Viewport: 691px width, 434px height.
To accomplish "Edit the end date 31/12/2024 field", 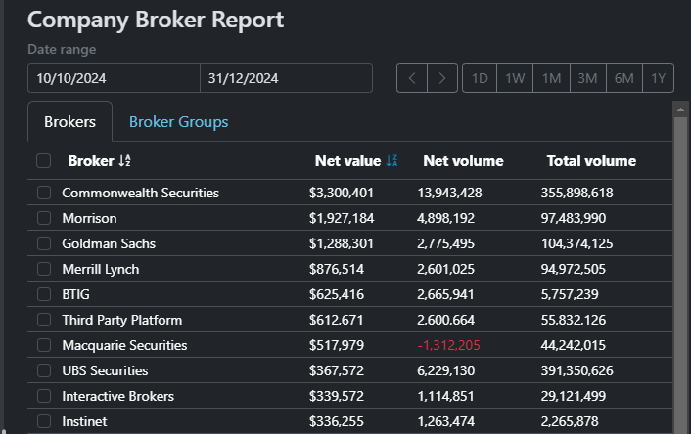I will 286,78.
